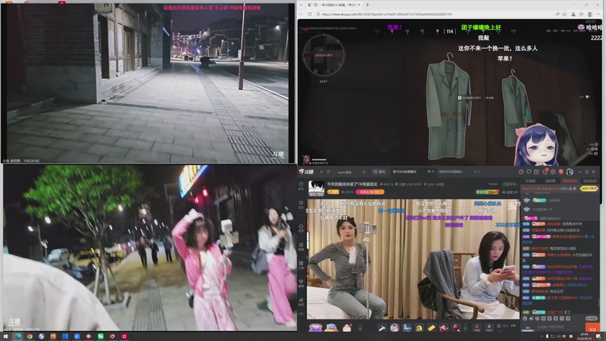
Task: Click the Edge refresh button
Action: (310, 14)
